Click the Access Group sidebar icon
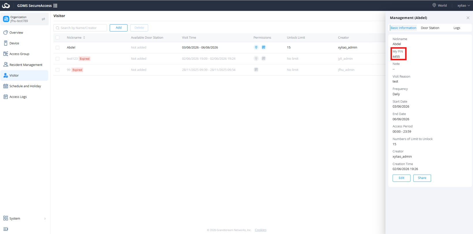 [x=5, y=54]
